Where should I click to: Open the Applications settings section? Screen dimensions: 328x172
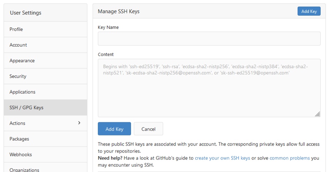click(x=22, y=92)
